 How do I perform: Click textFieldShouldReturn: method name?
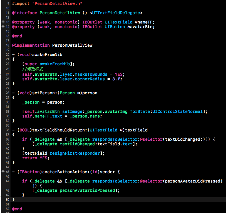60,130
